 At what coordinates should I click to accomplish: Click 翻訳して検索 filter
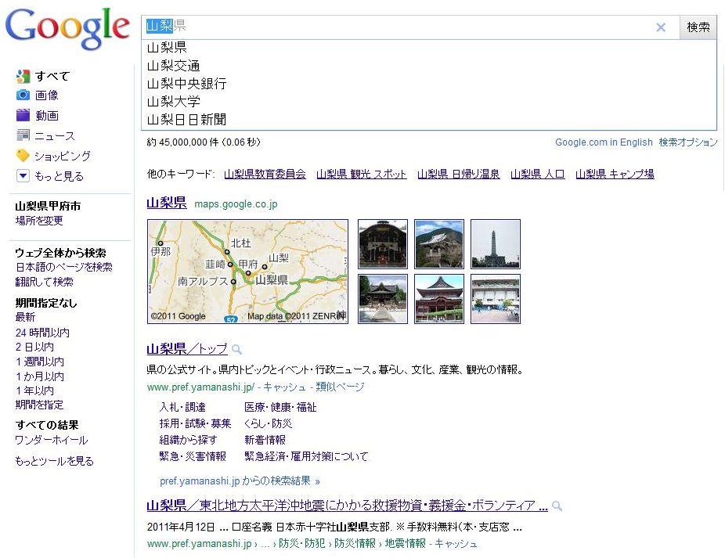(44, 282)
